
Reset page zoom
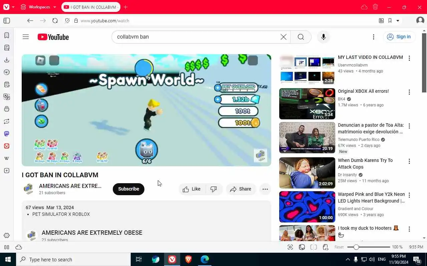[339, 247]
